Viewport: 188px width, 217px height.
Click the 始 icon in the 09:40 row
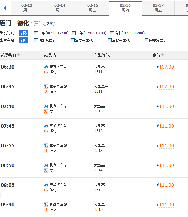tap(46, 204)
